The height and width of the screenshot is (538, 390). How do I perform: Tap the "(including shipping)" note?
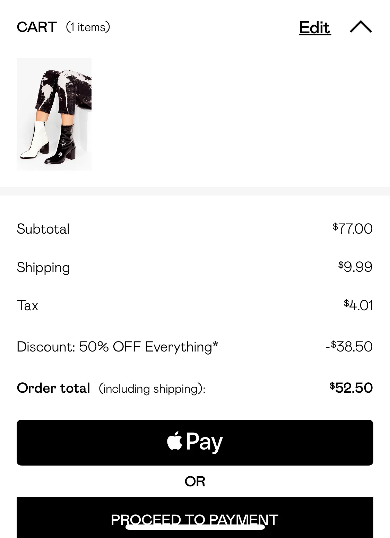[x=152, y=389]
